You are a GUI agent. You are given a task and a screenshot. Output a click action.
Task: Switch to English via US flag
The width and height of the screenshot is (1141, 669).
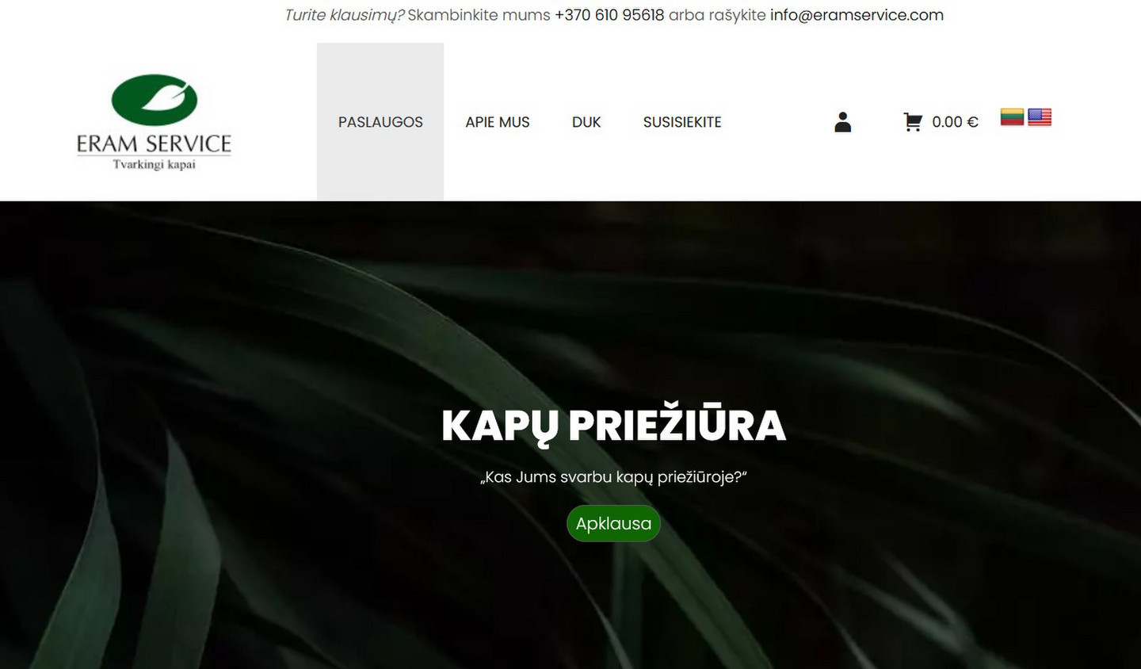1040,117
